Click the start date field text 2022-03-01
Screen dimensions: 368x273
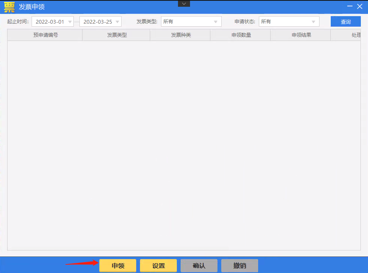pyautogui.click(x=50, y=22)
